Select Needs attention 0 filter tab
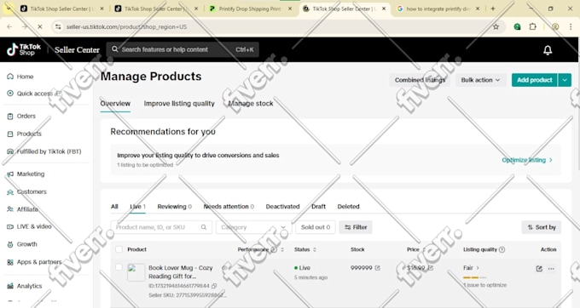 (229, 207)
